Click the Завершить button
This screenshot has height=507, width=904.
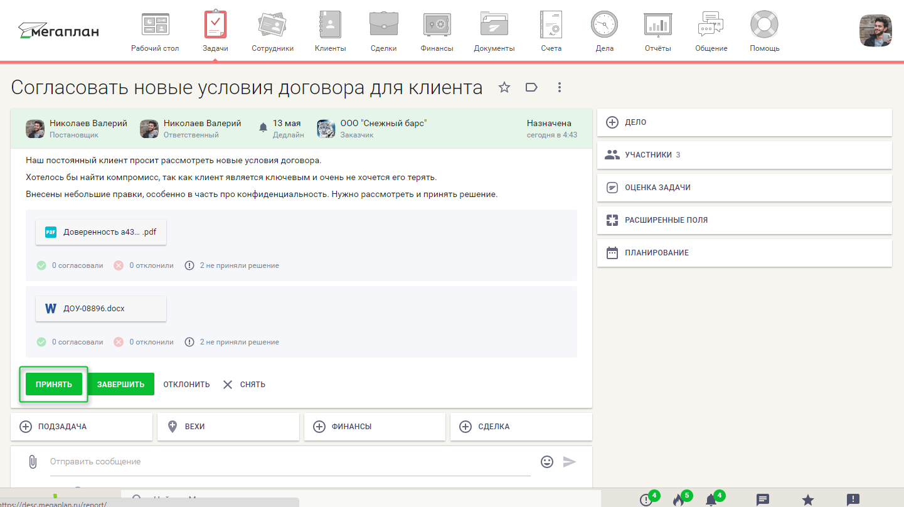[120, 384]
